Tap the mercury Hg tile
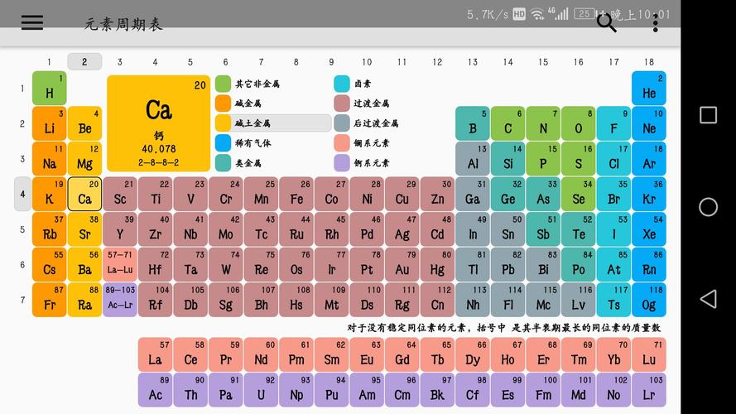Viewport: 736px width, 414px height. pyautogui.click(x=437, y=264)
